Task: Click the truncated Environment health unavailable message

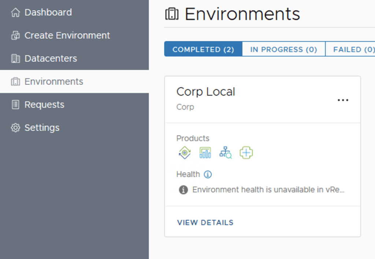Action: pos(268,190)
